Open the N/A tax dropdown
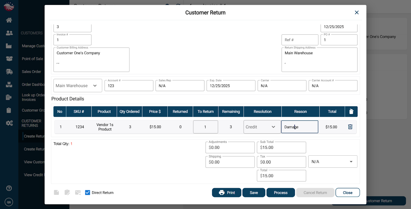 click(x=332, y=162)
